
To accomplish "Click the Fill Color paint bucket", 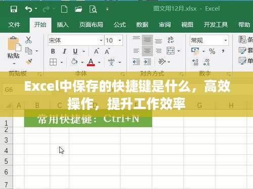I will click(x=74, y=62).
